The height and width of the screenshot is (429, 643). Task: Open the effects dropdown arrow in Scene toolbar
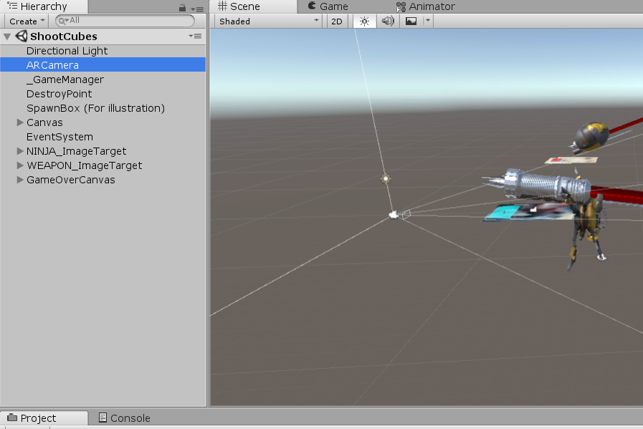tap(426, 21)
